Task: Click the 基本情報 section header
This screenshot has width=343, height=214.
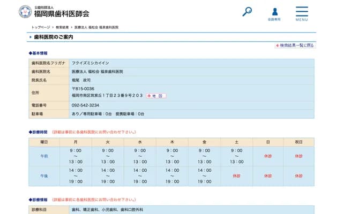Action: click(x=39, y=53)
